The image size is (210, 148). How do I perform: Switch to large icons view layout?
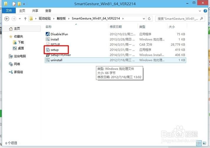pos(204,143)
